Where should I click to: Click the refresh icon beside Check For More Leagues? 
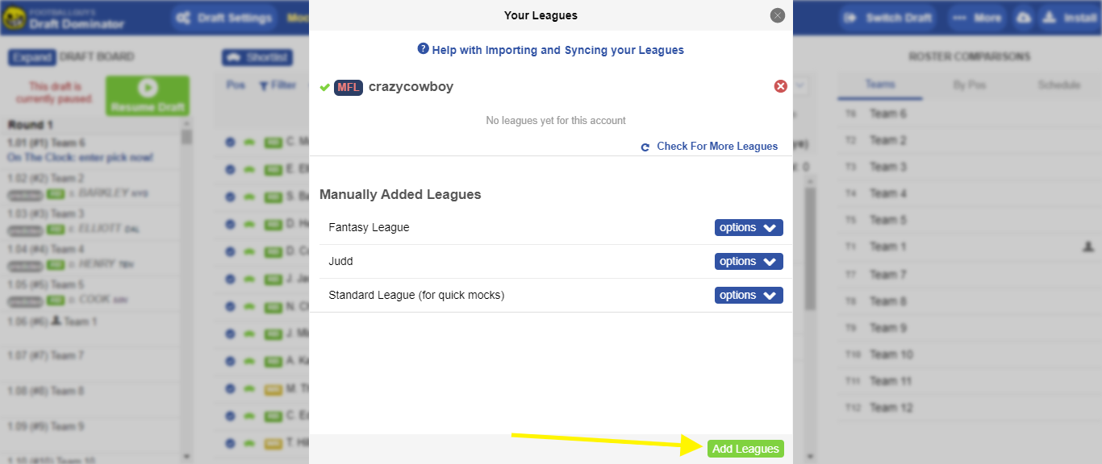tap(645, 147)
